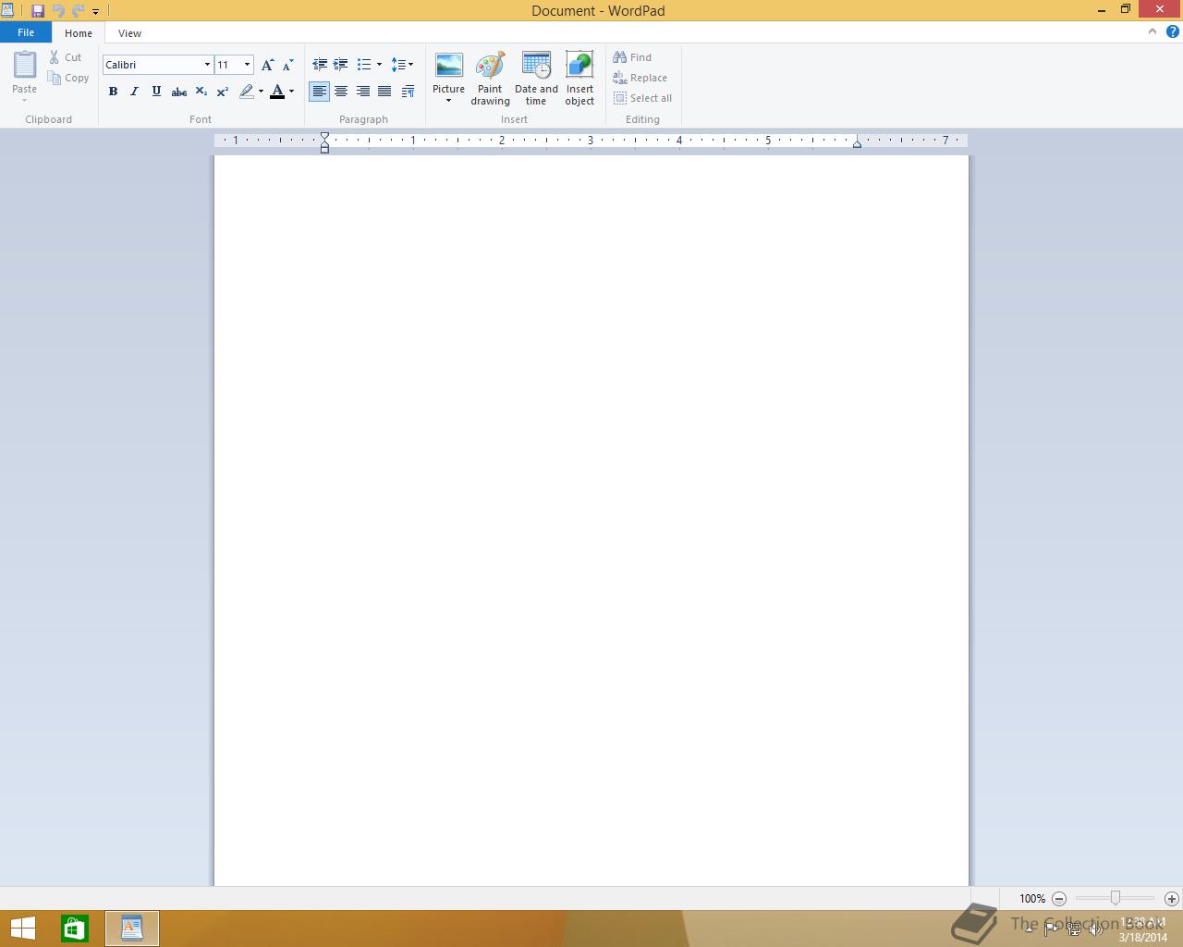
Task: Toggle Bold formatting
Action: point(113,92)
